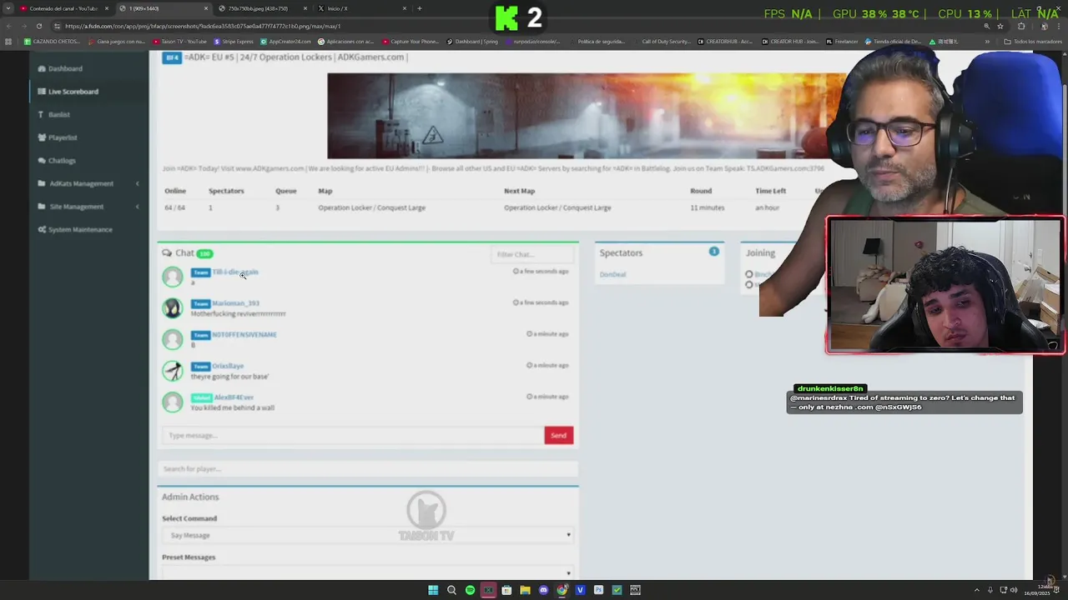
Task: Open the tab search dropdown arrow
Action: (x=8, y=8)
